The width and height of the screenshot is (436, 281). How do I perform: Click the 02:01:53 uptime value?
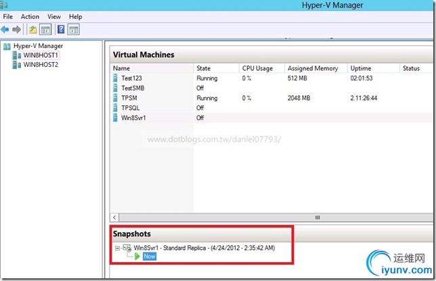[x=362, y=78]
